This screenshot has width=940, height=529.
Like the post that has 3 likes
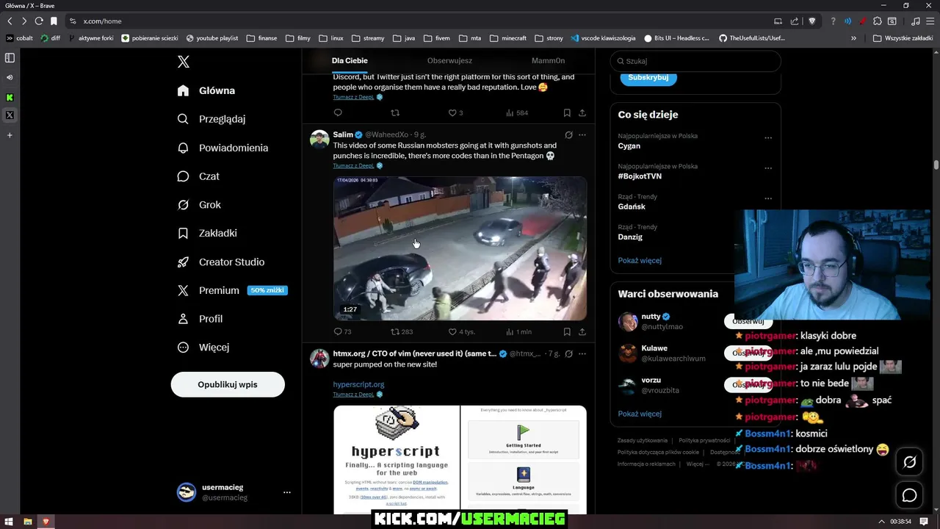coord(455,113)
